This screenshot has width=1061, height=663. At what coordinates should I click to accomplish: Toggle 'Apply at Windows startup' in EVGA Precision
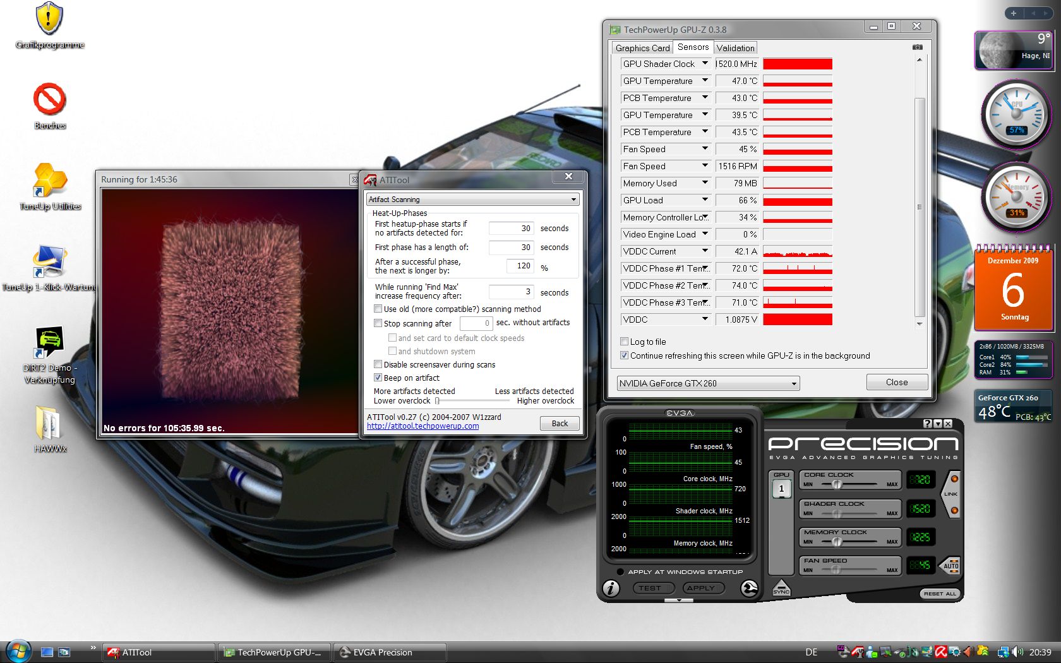point(620,571)
